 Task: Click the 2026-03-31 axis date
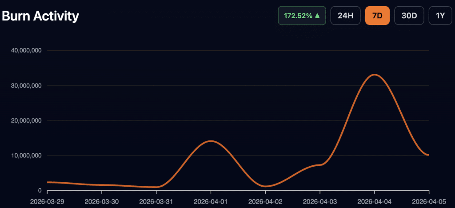pos(156,201)
